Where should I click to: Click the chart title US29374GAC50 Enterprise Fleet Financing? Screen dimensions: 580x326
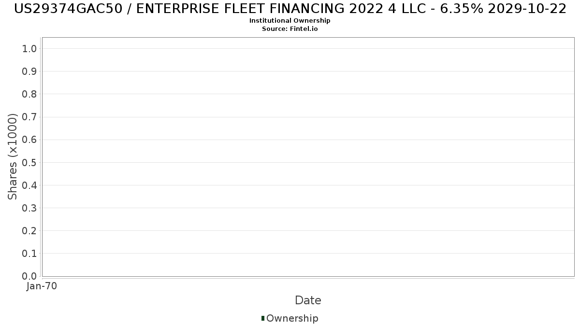(290, 9)
